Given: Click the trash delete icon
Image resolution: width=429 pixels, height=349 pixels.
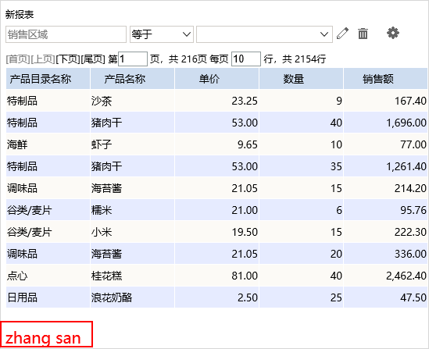Looking at the screenshot, I should coord(363,34).
